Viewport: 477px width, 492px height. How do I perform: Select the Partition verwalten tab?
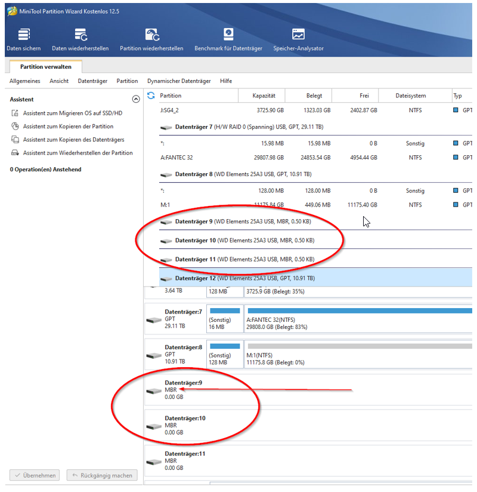[x=46, y=66]
